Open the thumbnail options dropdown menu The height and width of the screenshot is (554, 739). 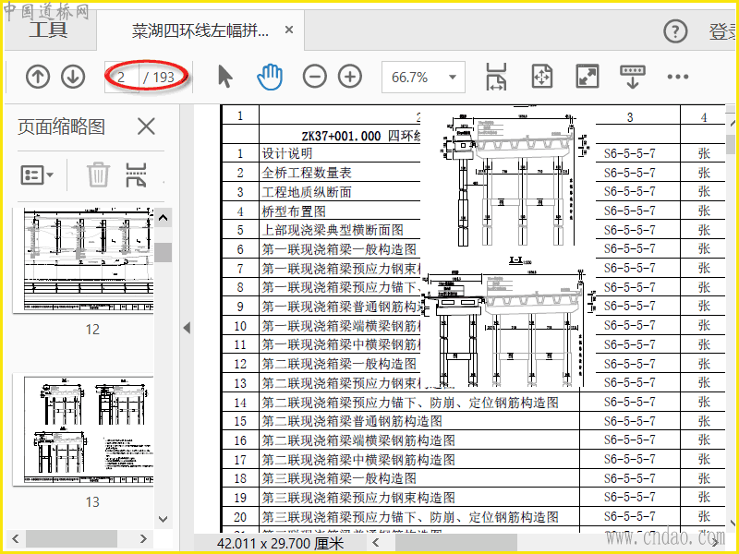[x=37, y=175]
